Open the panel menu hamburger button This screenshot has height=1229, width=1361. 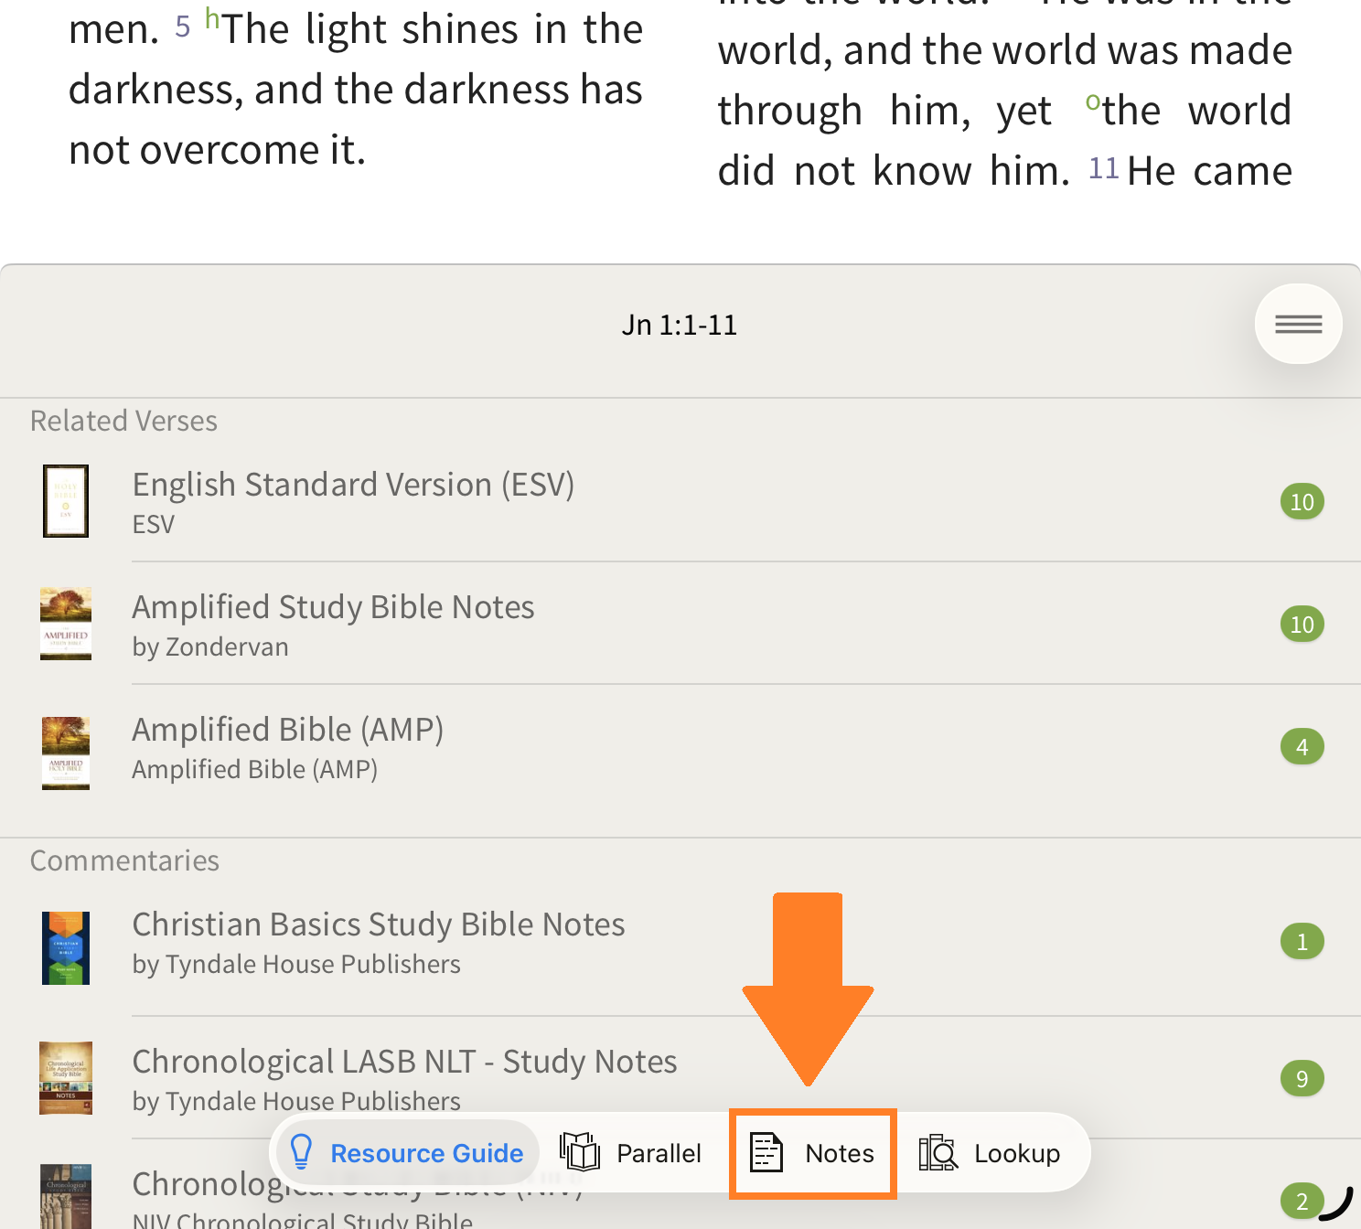1298,324
